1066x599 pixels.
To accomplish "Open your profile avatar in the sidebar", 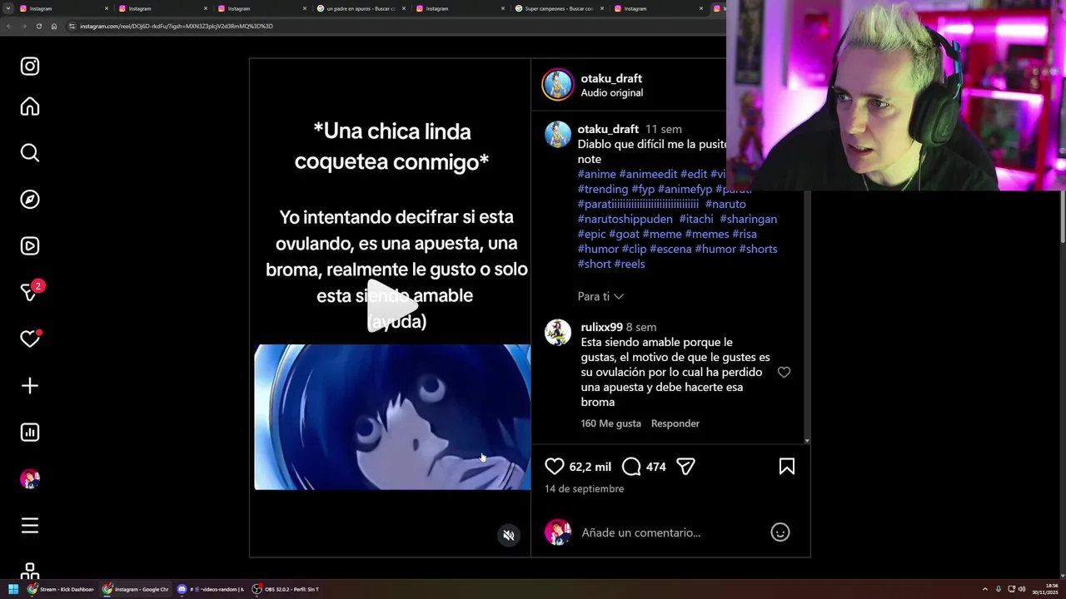I will (x=30, y=479).
